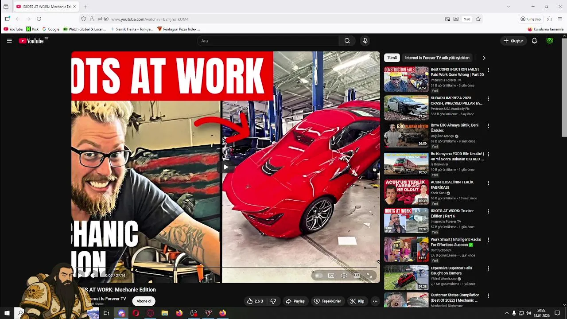567x319 pixels.
Task: Expand the list-all-tabs chevron in browser
Action: point(508,7)
